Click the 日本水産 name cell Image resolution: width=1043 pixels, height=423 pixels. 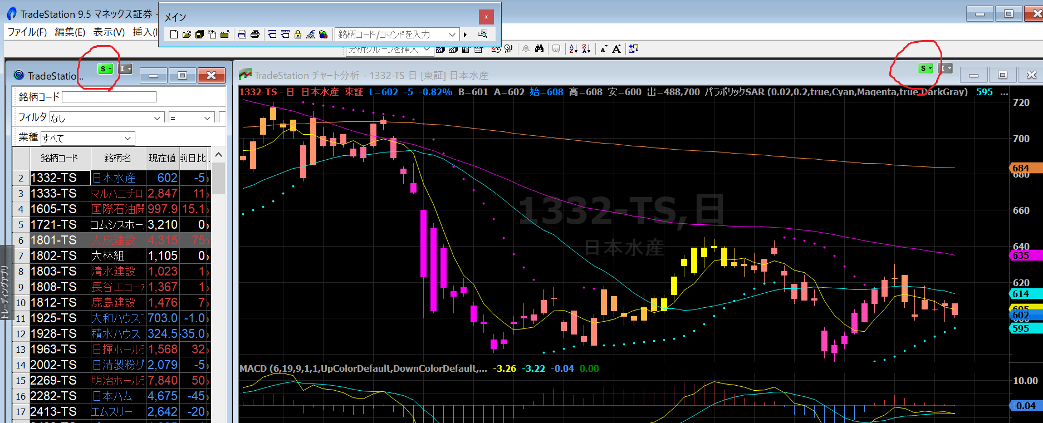118,178
